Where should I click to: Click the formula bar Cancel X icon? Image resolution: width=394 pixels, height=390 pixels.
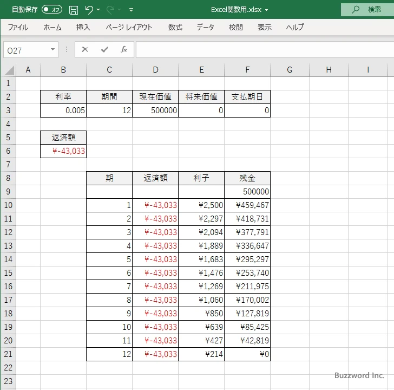tap(85, 49)
